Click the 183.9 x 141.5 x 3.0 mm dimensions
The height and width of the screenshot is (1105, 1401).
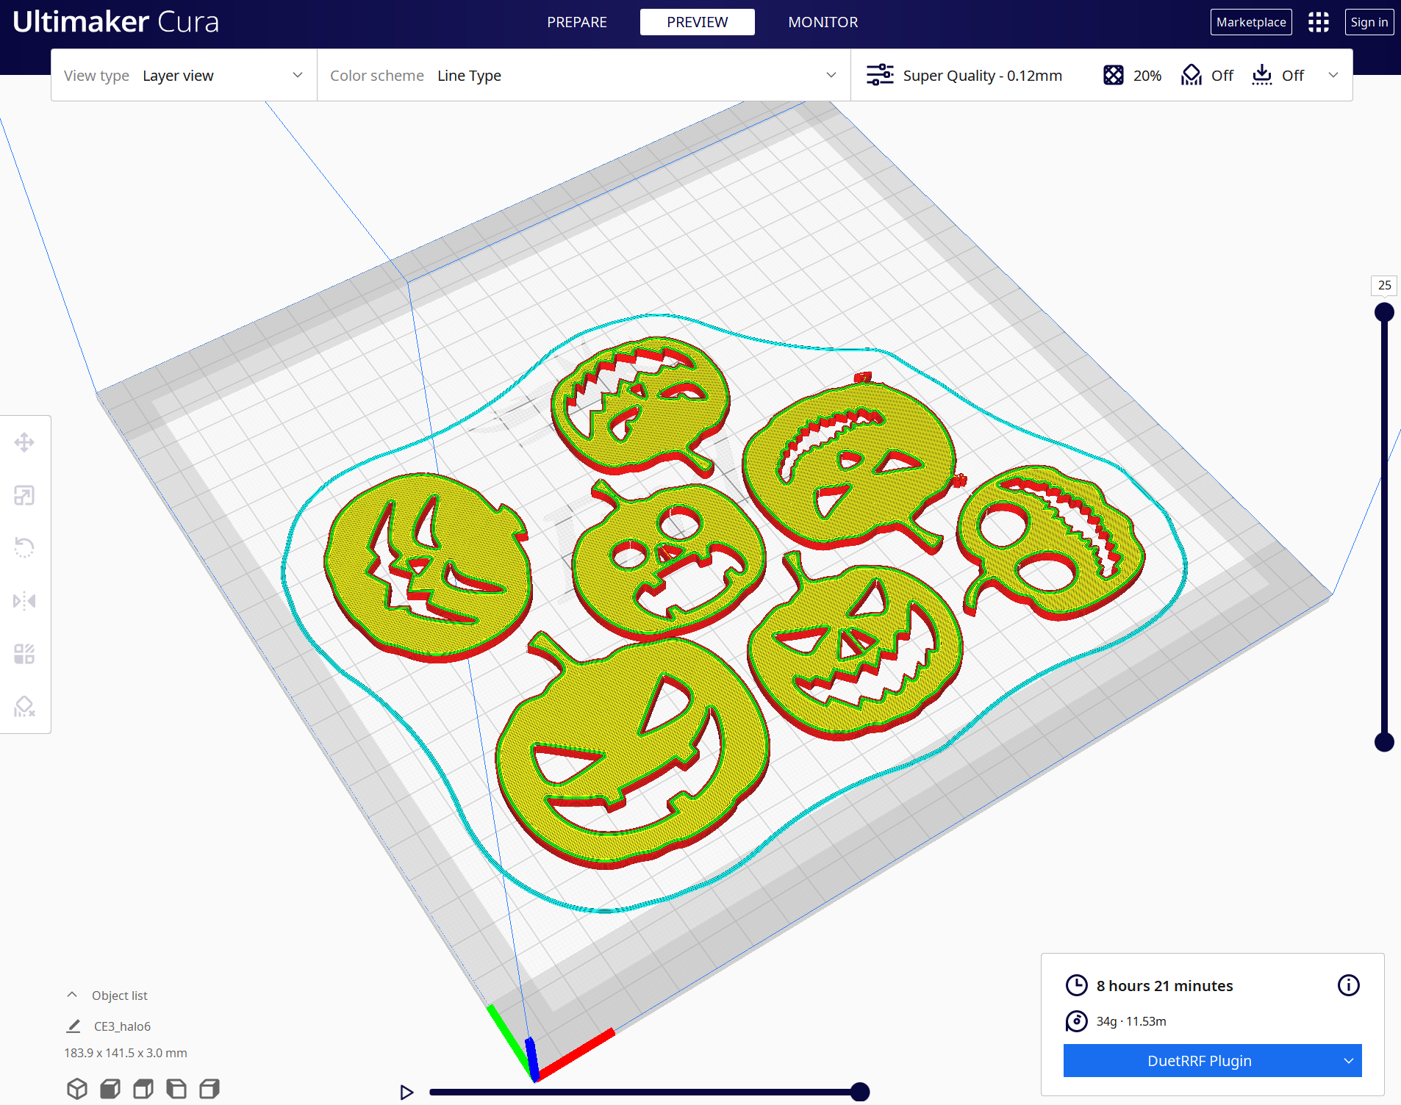pos(126,1053)
